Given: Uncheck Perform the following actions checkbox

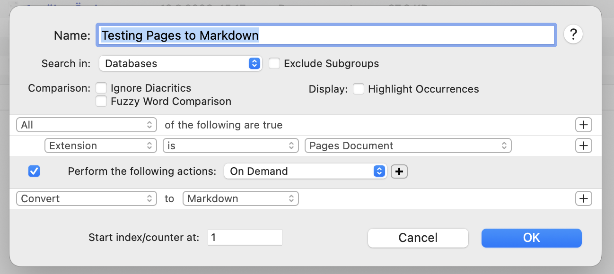Looking at the screenshot, I should (x=34, y=171).
